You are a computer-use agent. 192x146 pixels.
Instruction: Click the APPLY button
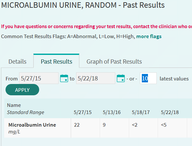pyautogui.click(x=22, y=90)
